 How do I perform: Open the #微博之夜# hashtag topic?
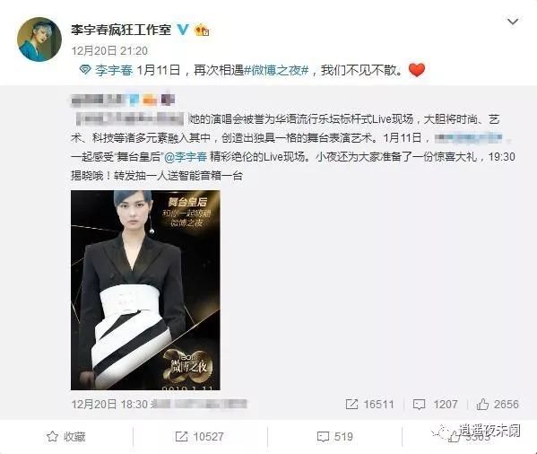click(x=276, y=70)
